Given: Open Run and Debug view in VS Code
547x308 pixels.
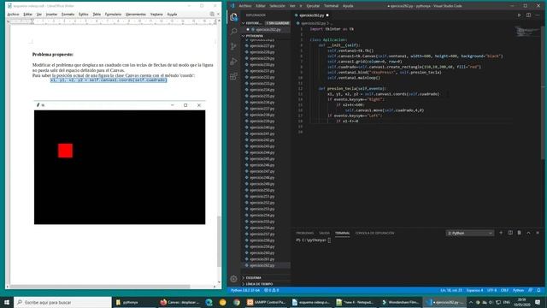Looking at the screenshot, I should 233,62.
